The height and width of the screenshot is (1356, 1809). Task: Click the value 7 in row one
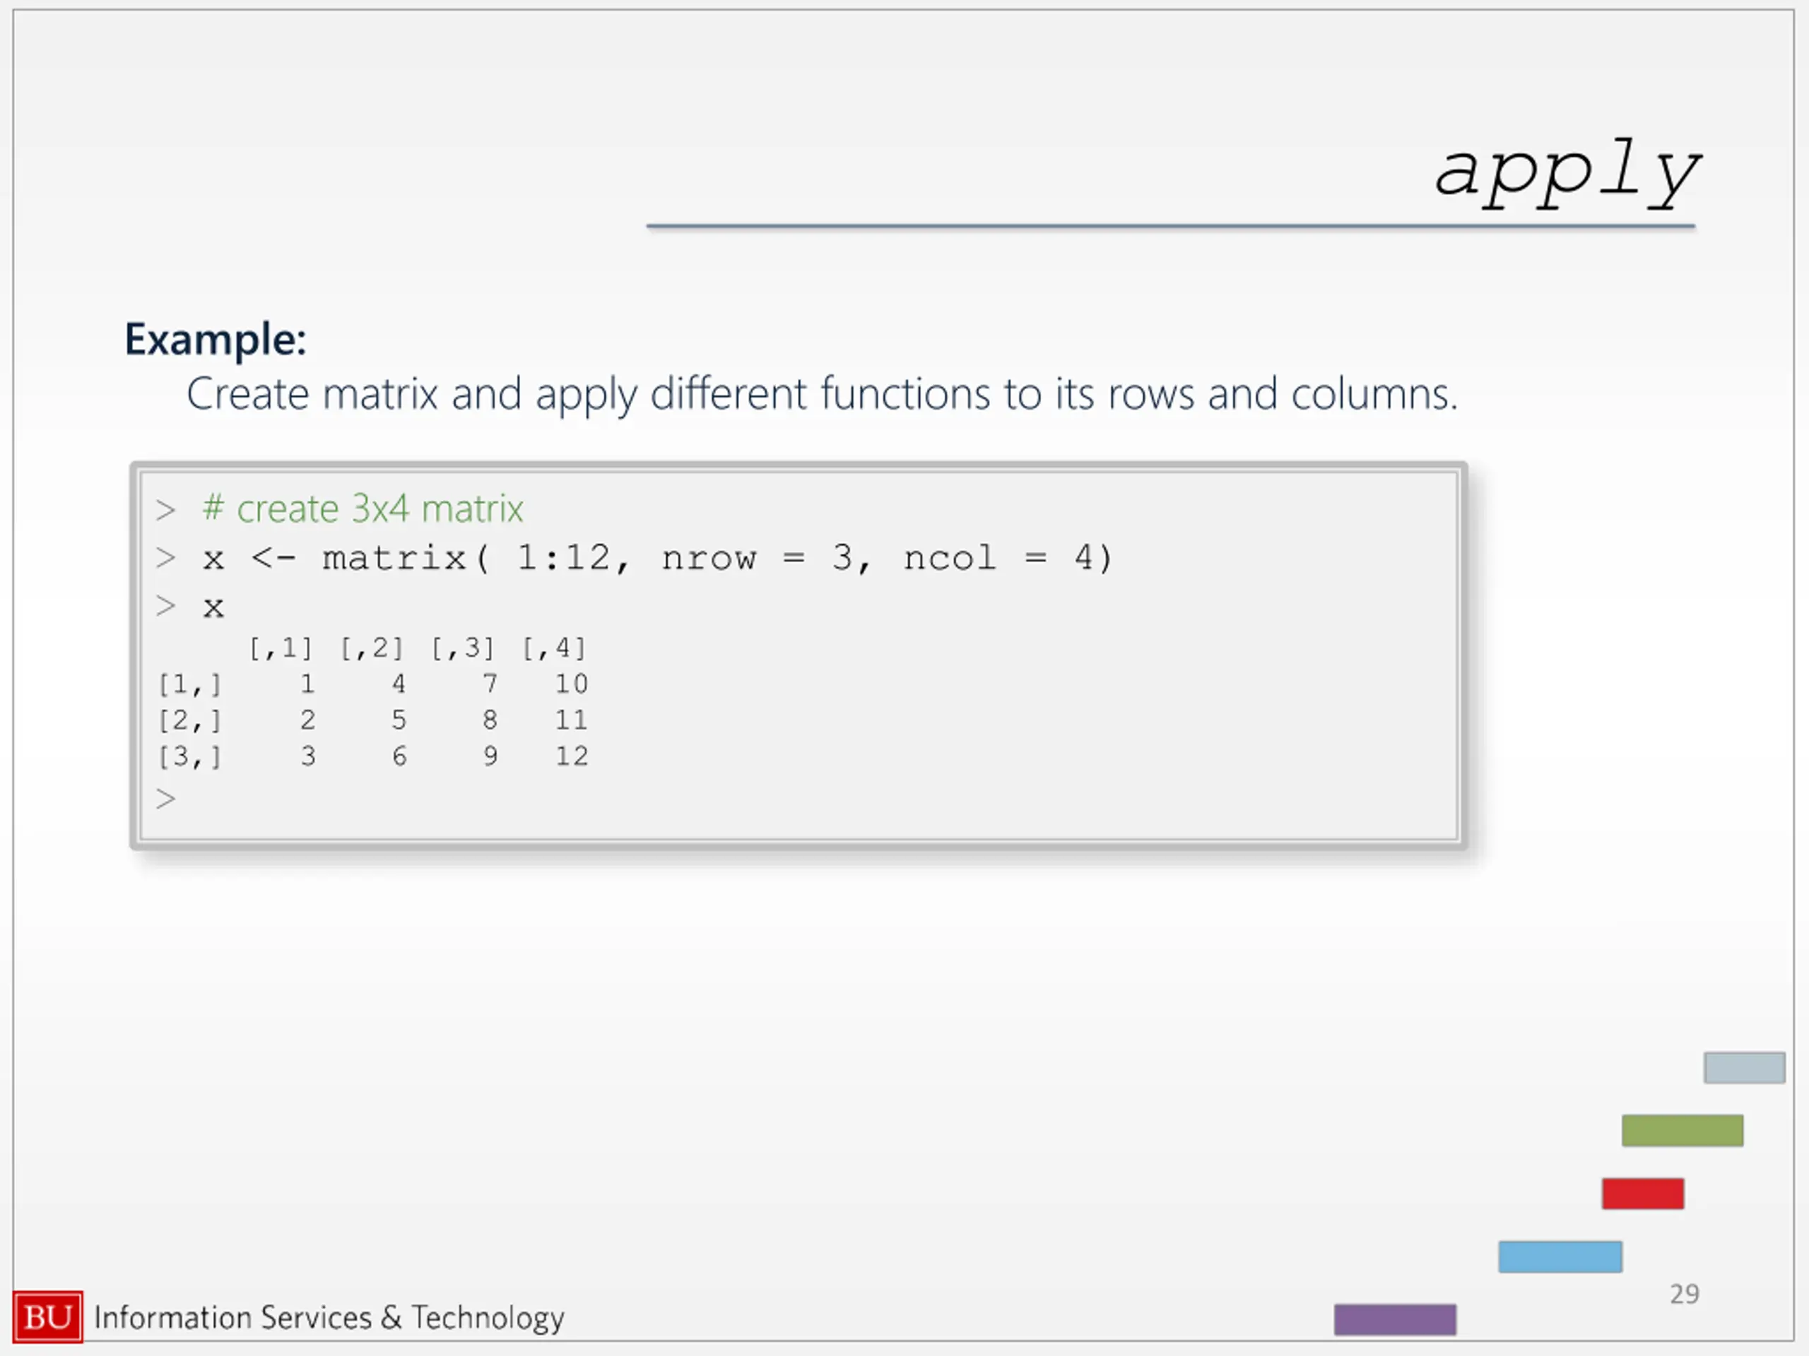[489, 684]
